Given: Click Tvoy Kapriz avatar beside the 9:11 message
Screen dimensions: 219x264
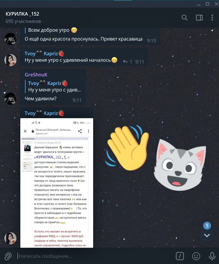Looking at the screenshot, I should pyautogui.click(x=10, y=60).
